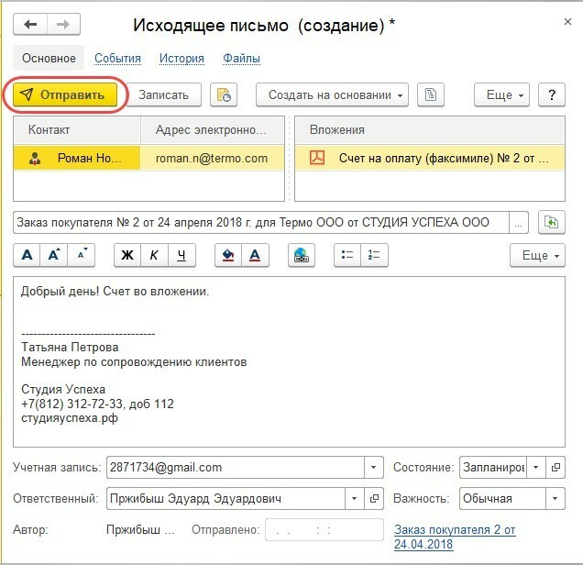The image size is (583, 565).
Task: Click the Контакт column header
Action: [x=77, y=130]
